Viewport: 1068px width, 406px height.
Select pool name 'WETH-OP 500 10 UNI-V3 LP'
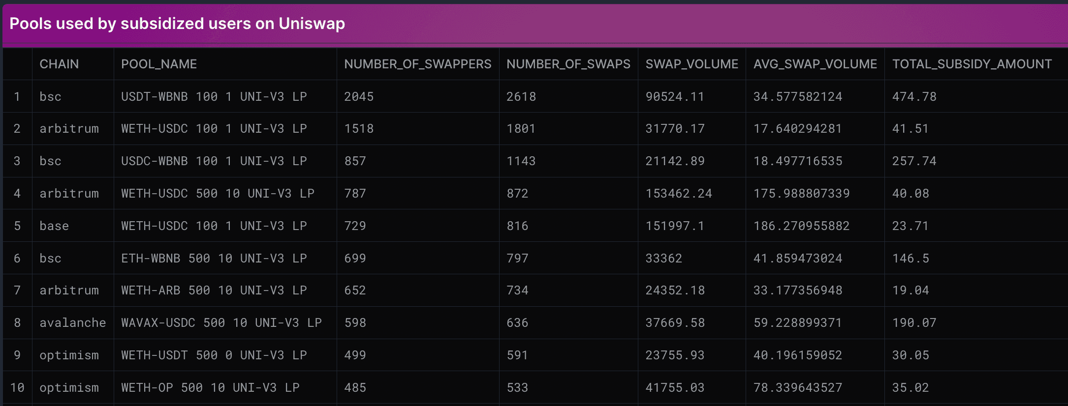[x=210, y=387]
